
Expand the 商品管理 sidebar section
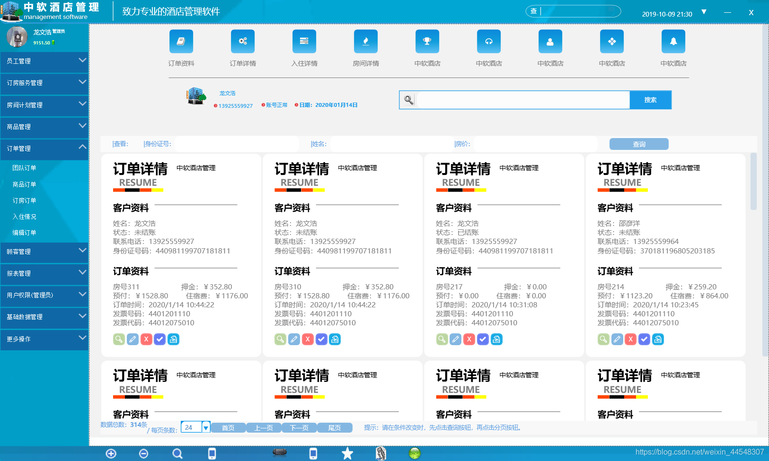tap(44, 127)
